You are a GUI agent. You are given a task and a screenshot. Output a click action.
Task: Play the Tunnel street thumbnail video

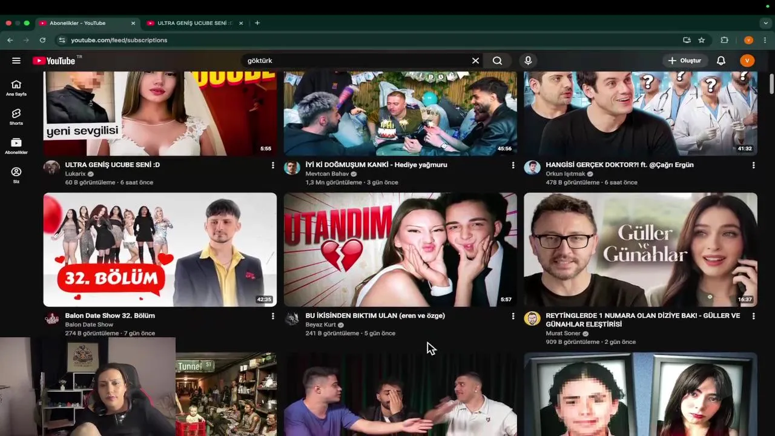[x=226, y=394]
